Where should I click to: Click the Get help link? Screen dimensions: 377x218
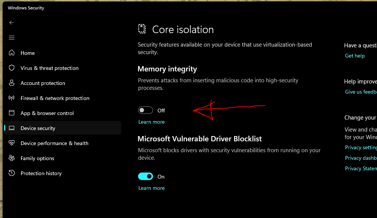(354, 56)
